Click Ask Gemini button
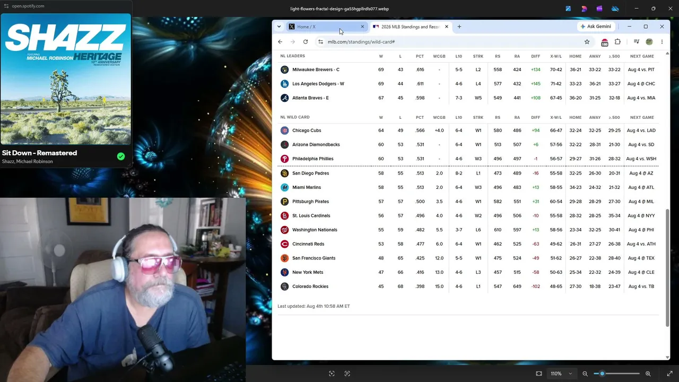 (596, 27)
